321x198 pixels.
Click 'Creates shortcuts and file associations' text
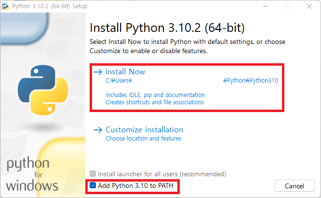coord(155,102)
